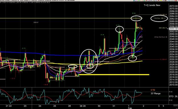Select the 2040.00 price axis label
This screenshot has width=178, height=109.
[x=173, y=47]
